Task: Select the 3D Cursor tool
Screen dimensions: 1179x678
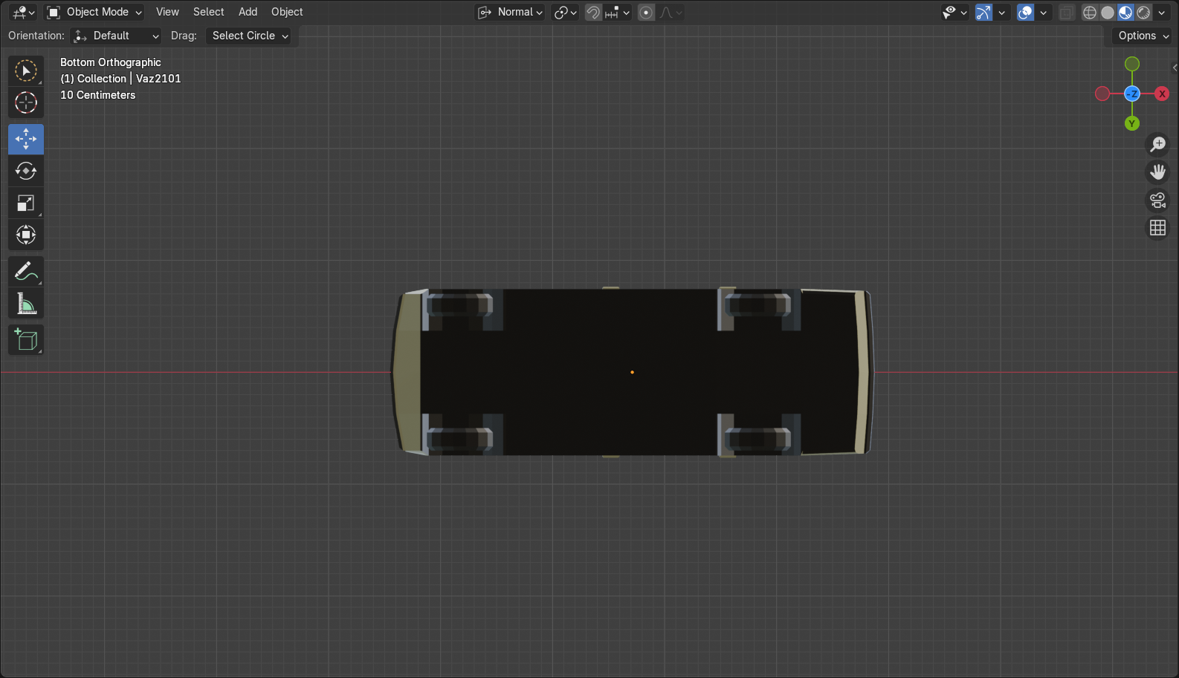Action: click(x=26, y=102)
